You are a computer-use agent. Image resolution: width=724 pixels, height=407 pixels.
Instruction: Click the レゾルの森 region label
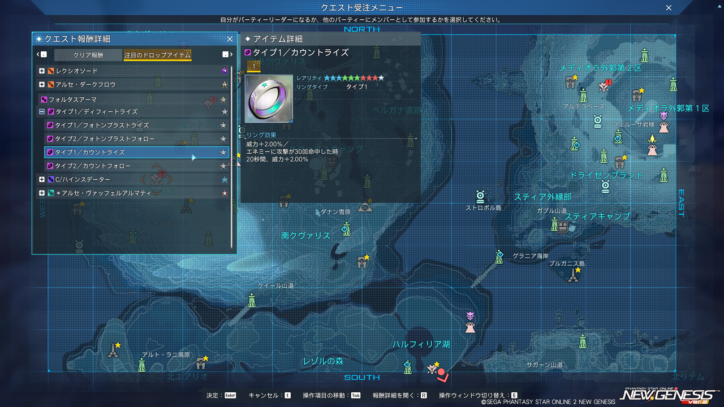tap(323, 361)
